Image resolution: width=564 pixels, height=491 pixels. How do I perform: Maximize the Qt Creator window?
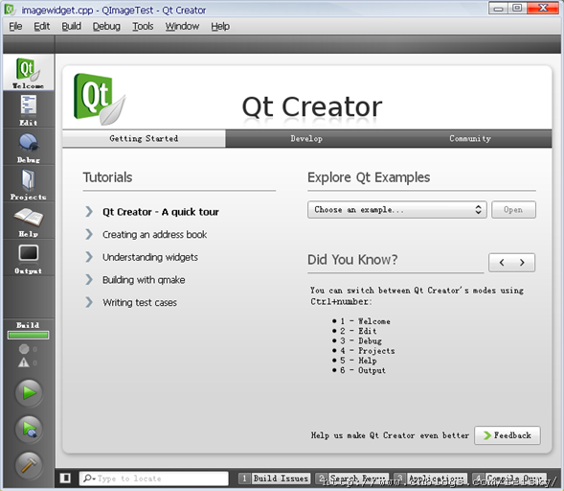click(517, 9)
